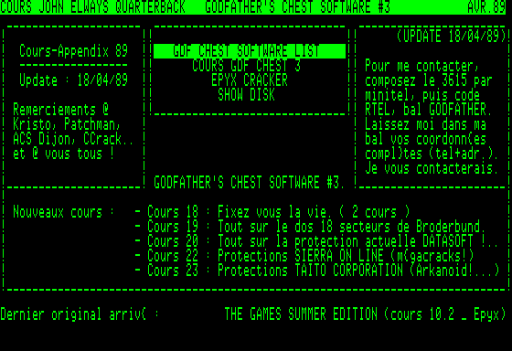Click 'RTEL, bal GODFATHER.' line
The width and height of the screenshot is (512, 351).
[x=429, y=110]
